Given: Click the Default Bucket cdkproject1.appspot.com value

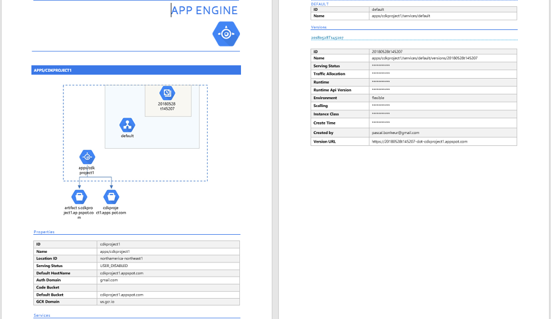Looking at the screenshot, I should pos(122,295).
